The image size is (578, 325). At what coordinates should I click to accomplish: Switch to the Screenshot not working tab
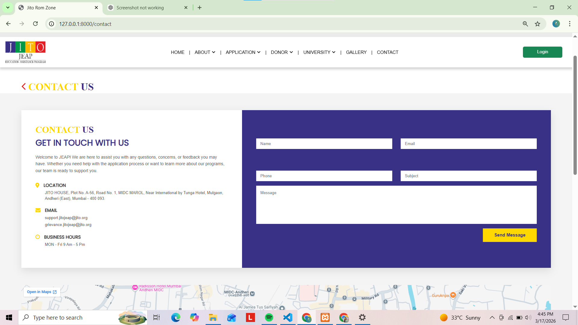coord(140,8)
